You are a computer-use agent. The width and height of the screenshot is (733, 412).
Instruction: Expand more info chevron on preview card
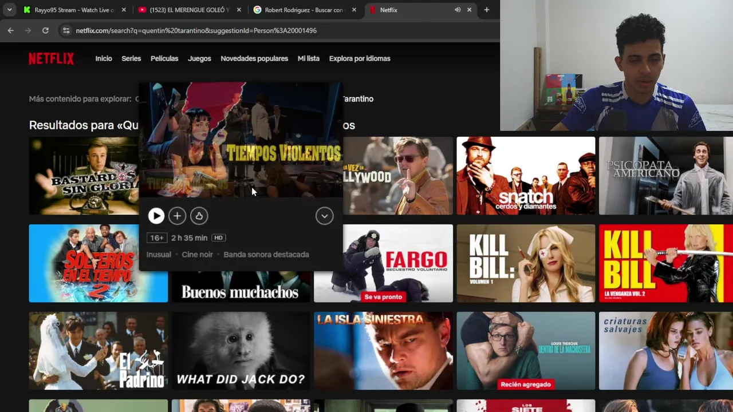[324, 216]
